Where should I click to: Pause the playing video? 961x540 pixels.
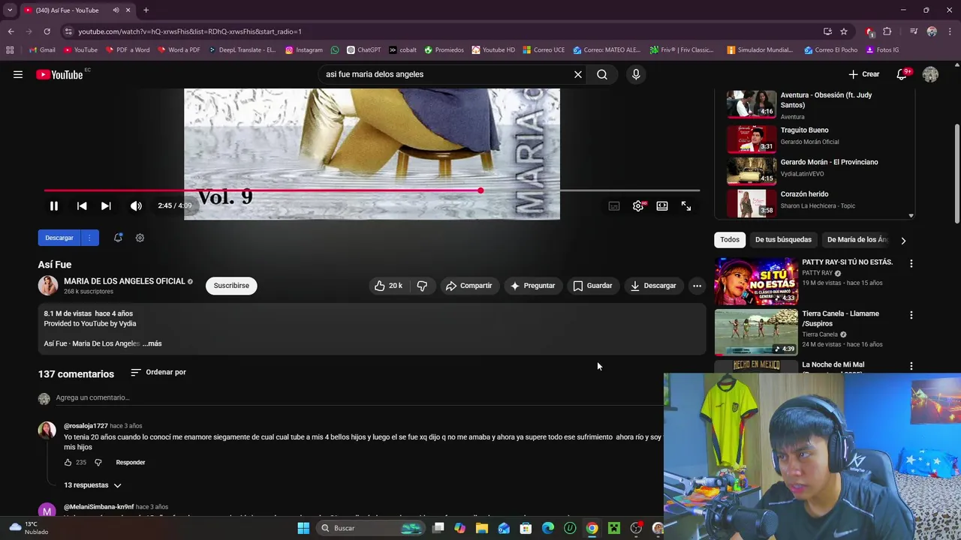[x=54, y=205]
